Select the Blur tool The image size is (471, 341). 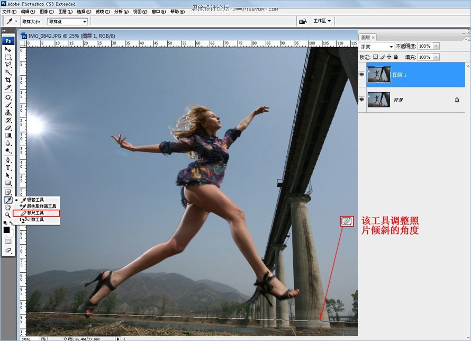pos(8,143)
